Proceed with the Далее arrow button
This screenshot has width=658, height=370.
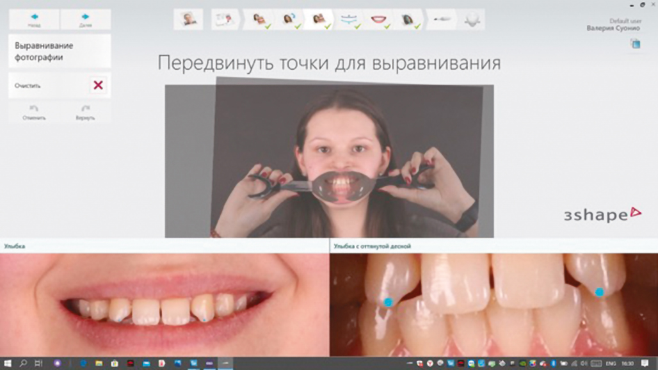[x=85, y=19]
